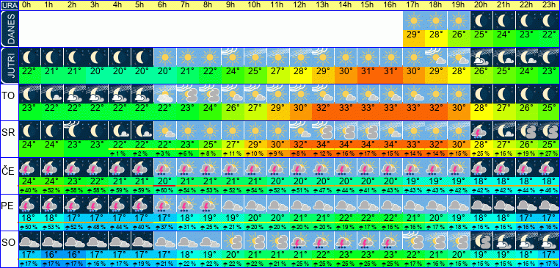Click the windy moon icon for SR at 2h
The image size is (560, 268).
click(x=75, y=131)
